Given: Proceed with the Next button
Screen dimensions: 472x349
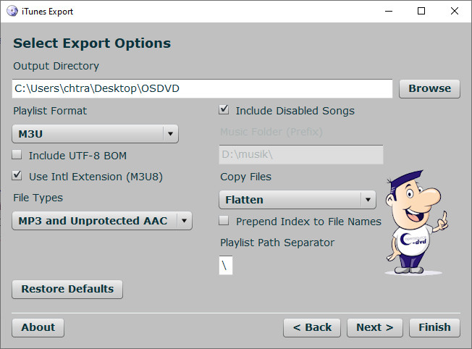Looking at the screenshot, I should (374, 327).
